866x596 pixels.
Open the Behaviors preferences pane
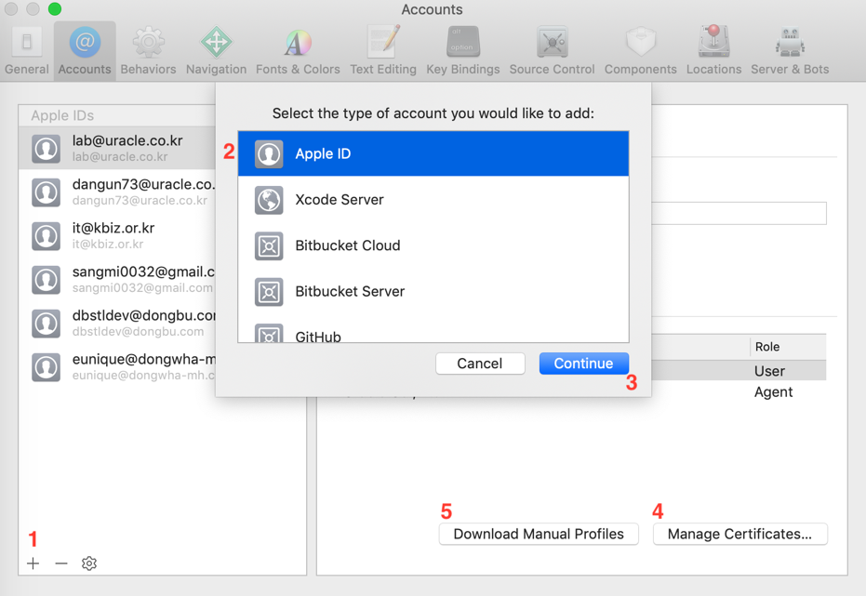[x=148, y=50]
